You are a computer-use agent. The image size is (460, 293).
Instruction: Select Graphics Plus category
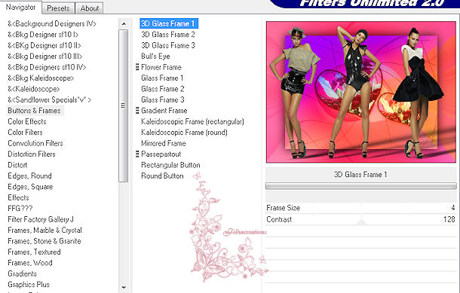coord(29,284)
